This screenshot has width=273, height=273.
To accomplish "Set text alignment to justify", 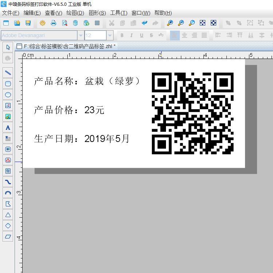I will (204, 35).
